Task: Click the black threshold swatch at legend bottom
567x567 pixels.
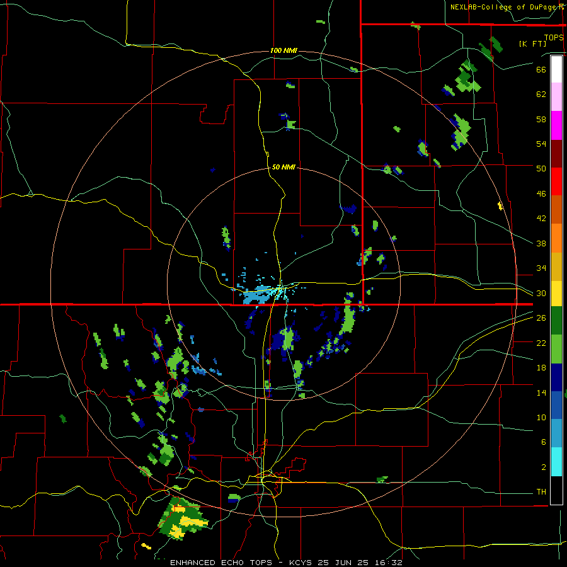Action: click(x=556, y=490)
